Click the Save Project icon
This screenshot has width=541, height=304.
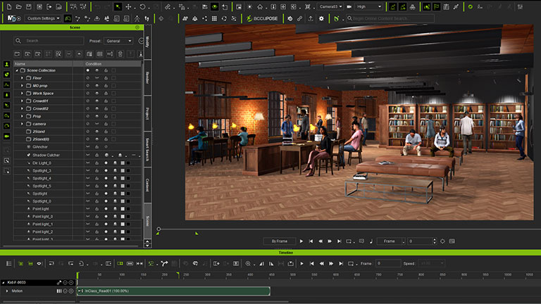click(28, 6)
